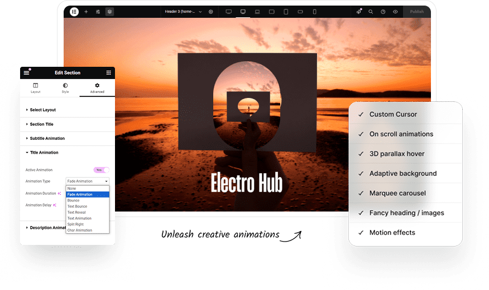
Task: Open page settings gear icon
Action: click(211, 11)
